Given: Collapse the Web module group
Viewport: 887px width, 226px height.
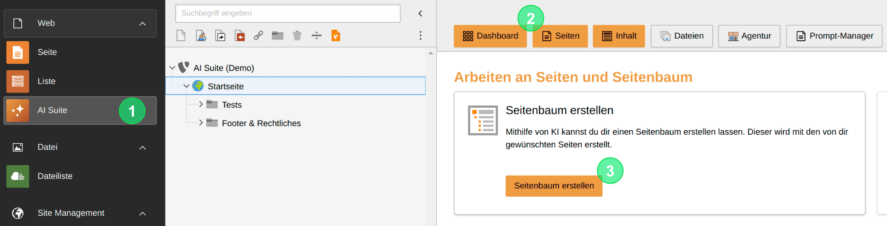Looking at the screenshot, I should point(142,23).
